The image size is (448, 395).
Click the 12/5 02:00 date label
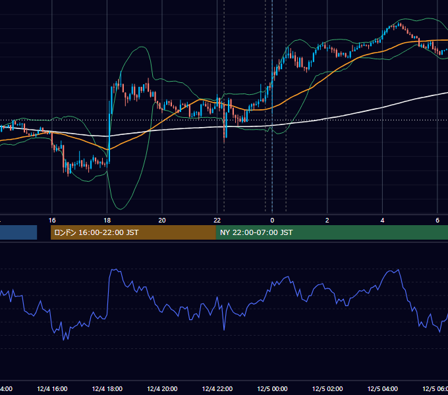(x=327, y=388)
